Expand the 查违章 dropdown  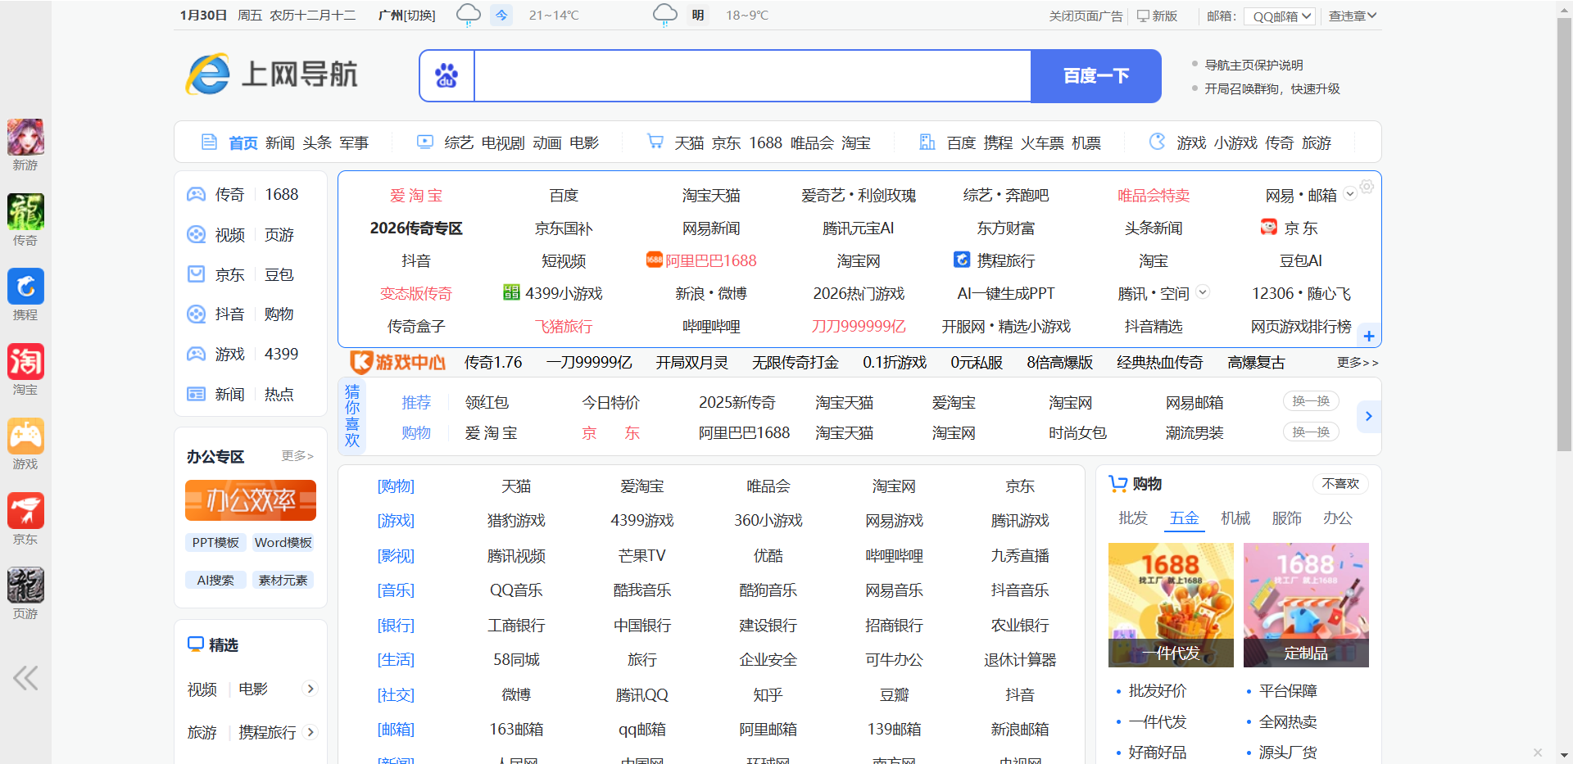(x=1352, y=15)
